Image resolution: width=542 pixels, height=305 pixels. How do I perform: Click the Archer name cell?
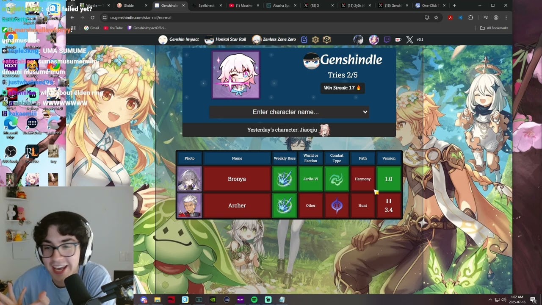(x=237, y=205)
